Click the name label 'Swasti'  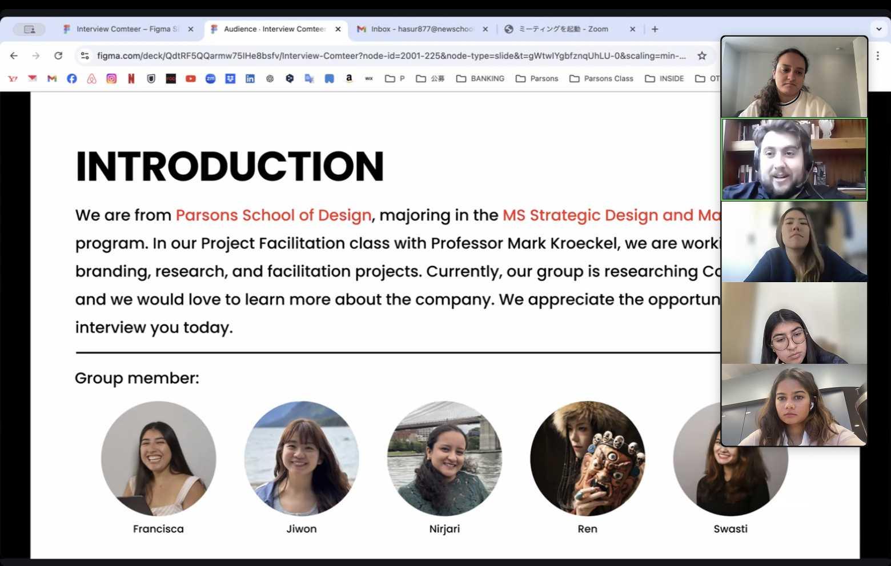click(731, 529)
